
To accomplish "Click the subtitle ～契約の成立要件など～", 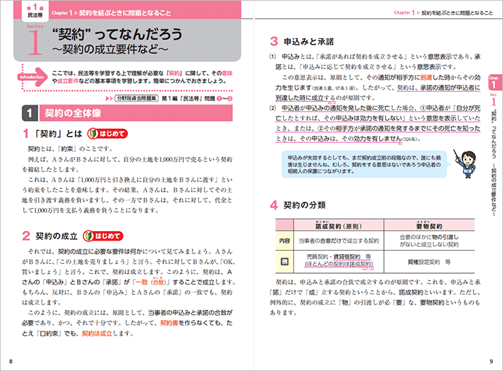I will pos(110,49).
